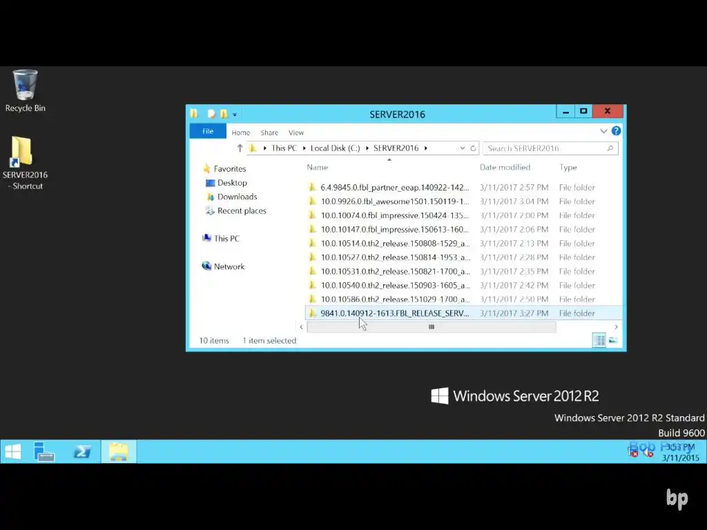Expand the ribbon with the chevron

point(603,131)
